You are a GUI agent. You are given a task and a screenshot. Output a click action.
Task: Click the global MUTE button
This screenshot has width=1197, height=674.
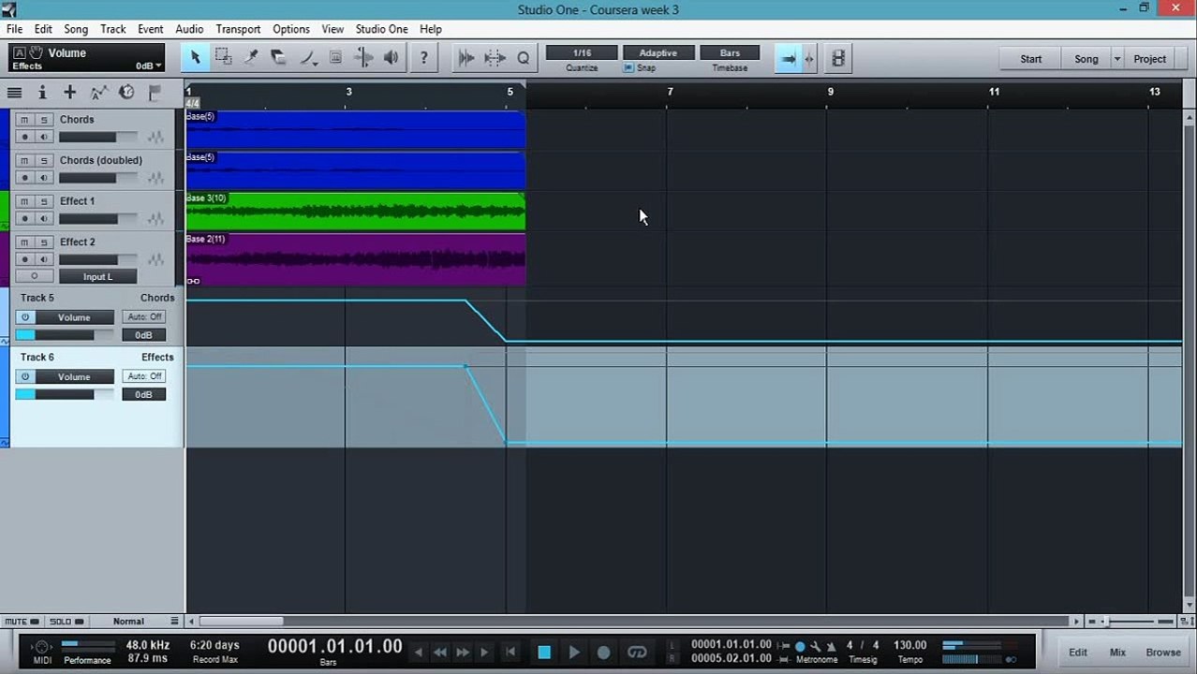(x=22, y=622)
